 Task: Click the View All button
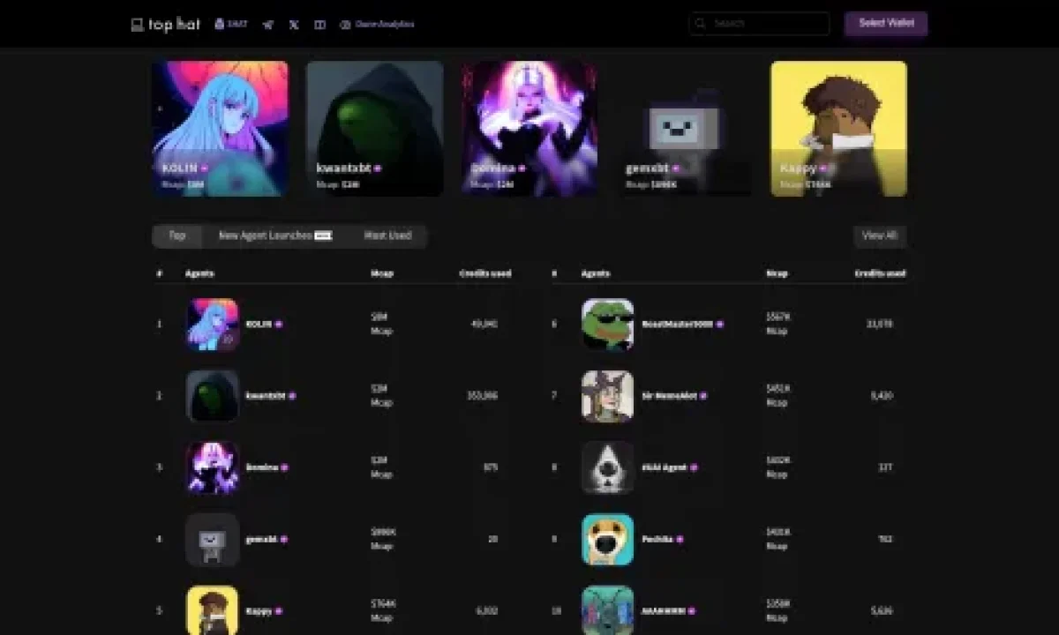[879, 235]
